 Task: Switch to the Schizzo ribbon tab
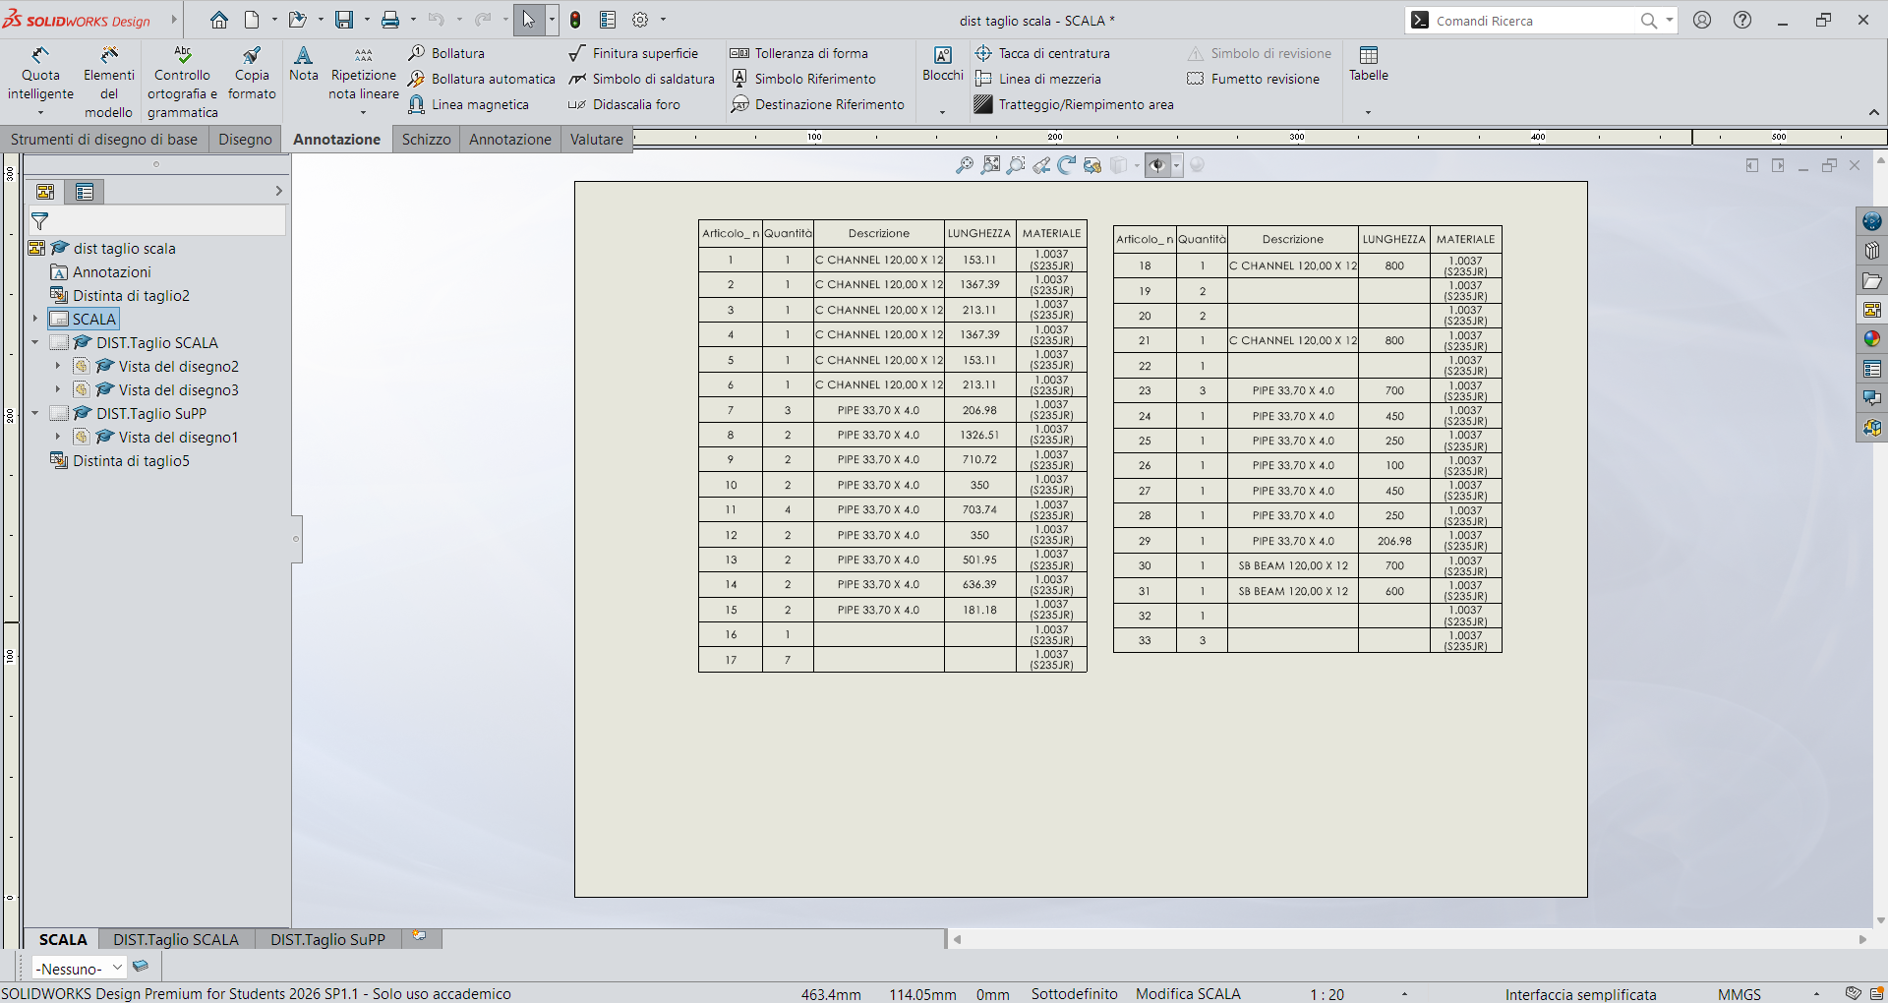point(426,139)
